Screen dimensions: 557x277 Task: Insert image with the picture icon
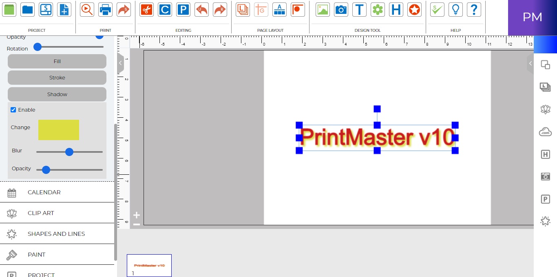point(323,9)
